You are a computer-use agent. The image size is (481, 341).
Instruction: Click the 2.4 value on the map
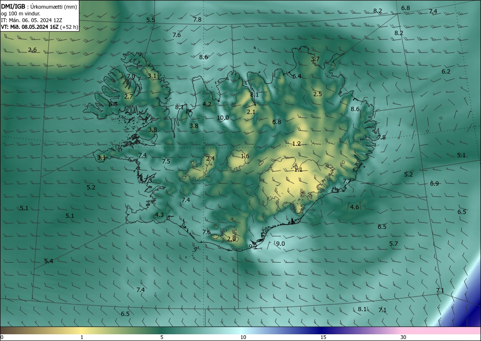coord(210,159)
